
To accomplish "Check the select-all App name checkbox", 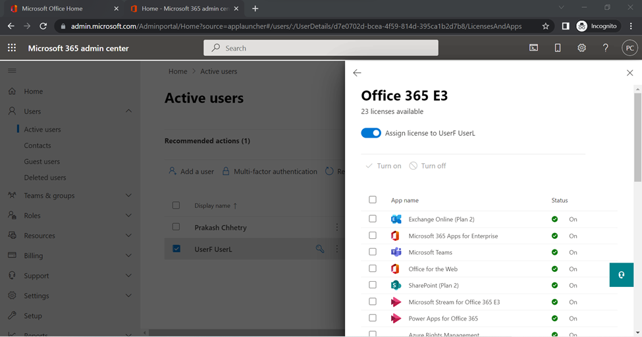I will [373, 200].
